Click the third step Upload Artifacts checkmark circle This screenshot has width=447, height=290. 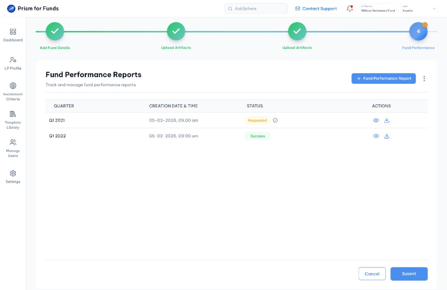tap(297, 31)
